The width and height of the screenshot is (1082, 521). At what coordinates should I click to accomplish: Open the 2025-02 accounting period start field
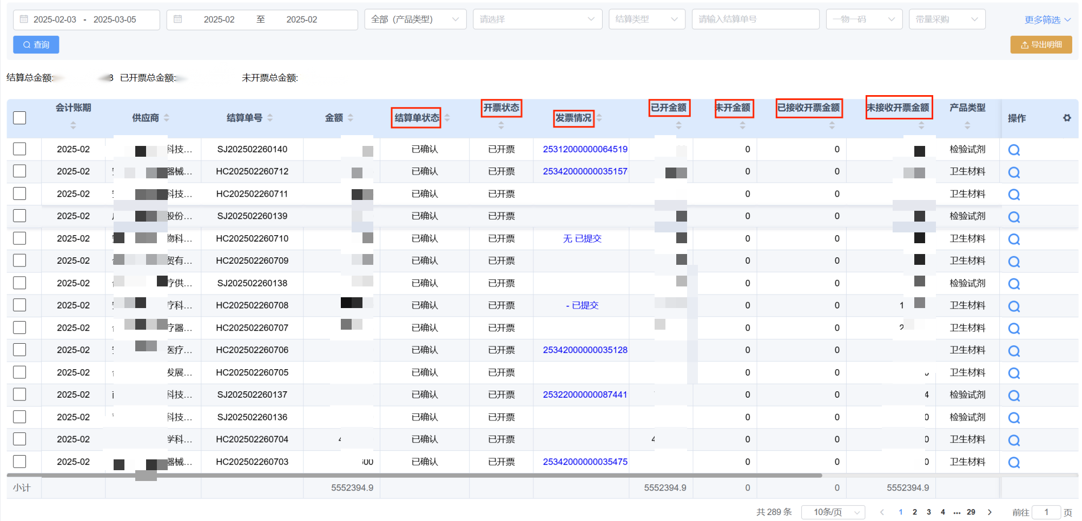click(219, 19)
